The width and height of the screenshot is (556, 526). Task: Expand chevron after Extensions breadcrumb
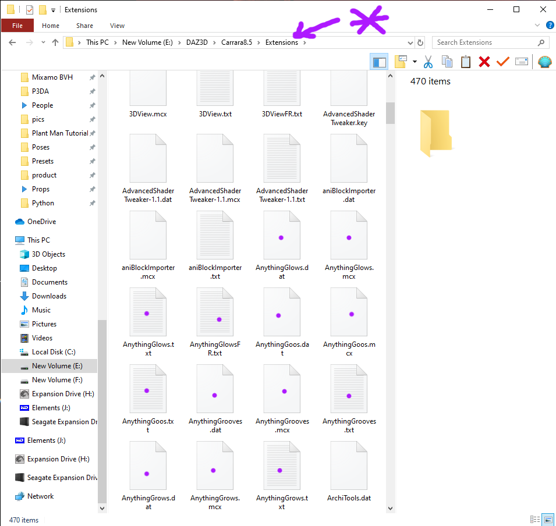(x=304, y=43)
